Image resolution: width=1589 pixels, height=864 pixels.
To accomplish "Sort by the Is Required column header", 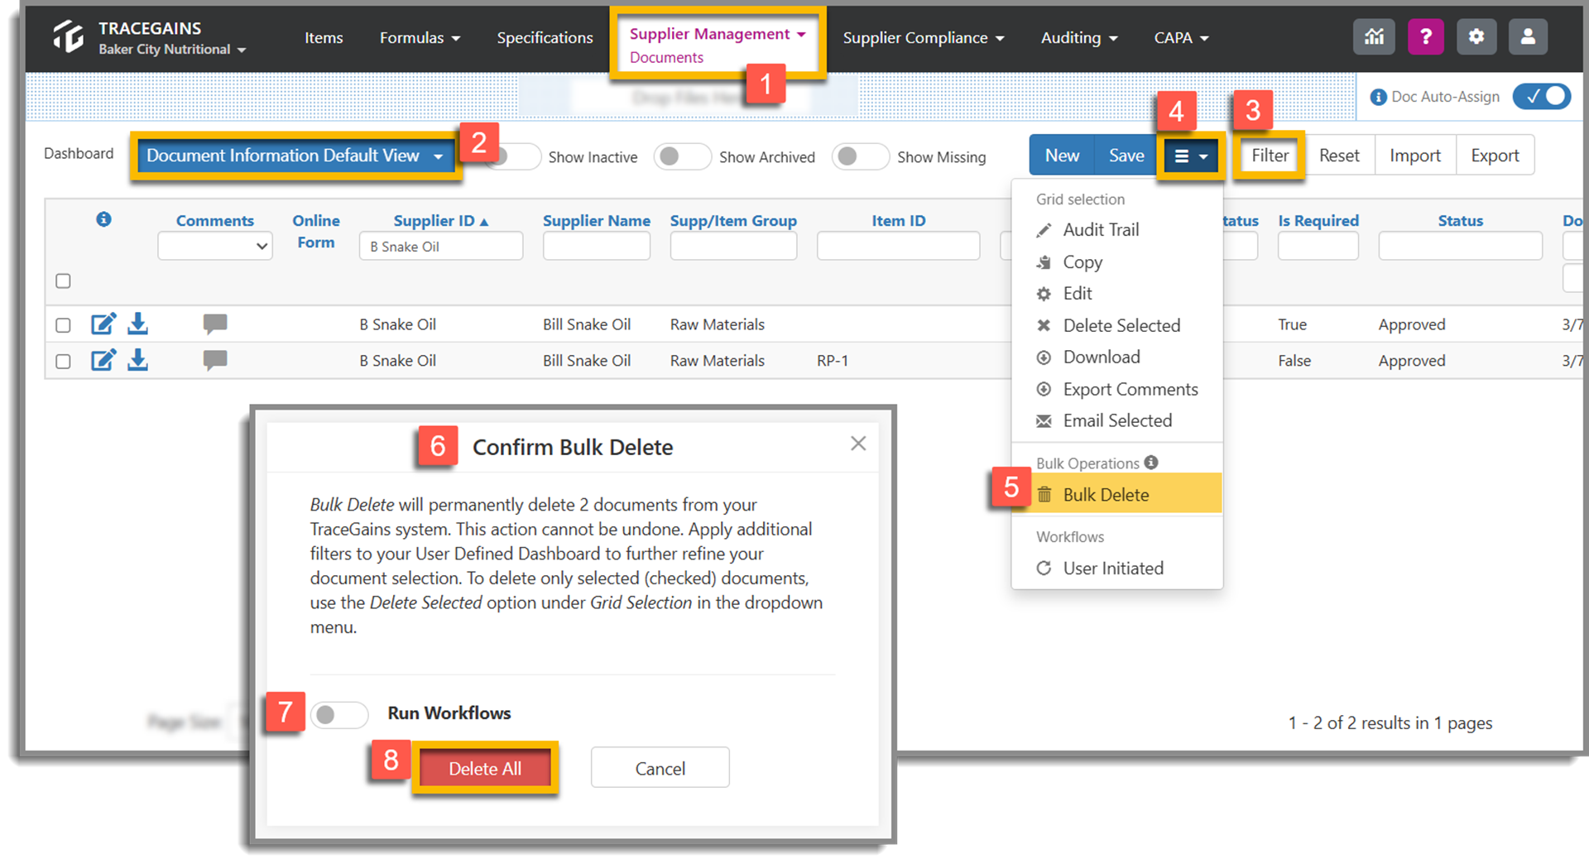I will click(x=1318, y=221).
